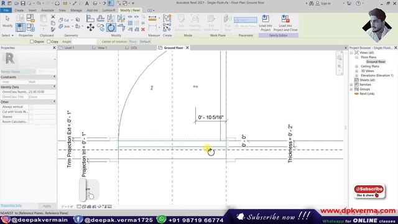
Task: Expand the 3D Views tree node
Action: click(356, 71)
